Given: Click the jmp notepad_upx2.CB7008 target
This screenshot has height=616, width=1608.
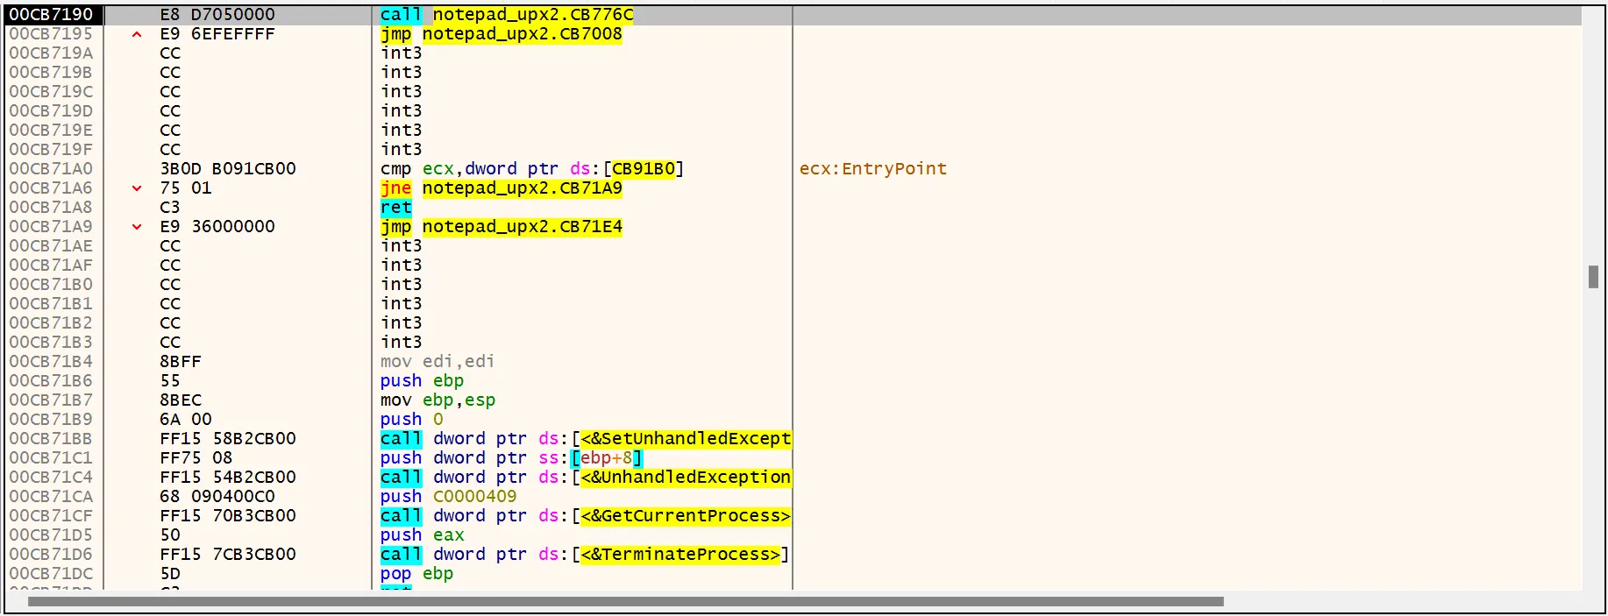Looking at the screenshot, I should point(522,34).
